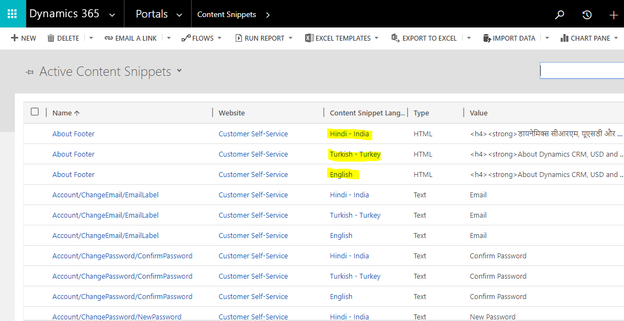Click the Customer Self-Service website link

[253, 133]
